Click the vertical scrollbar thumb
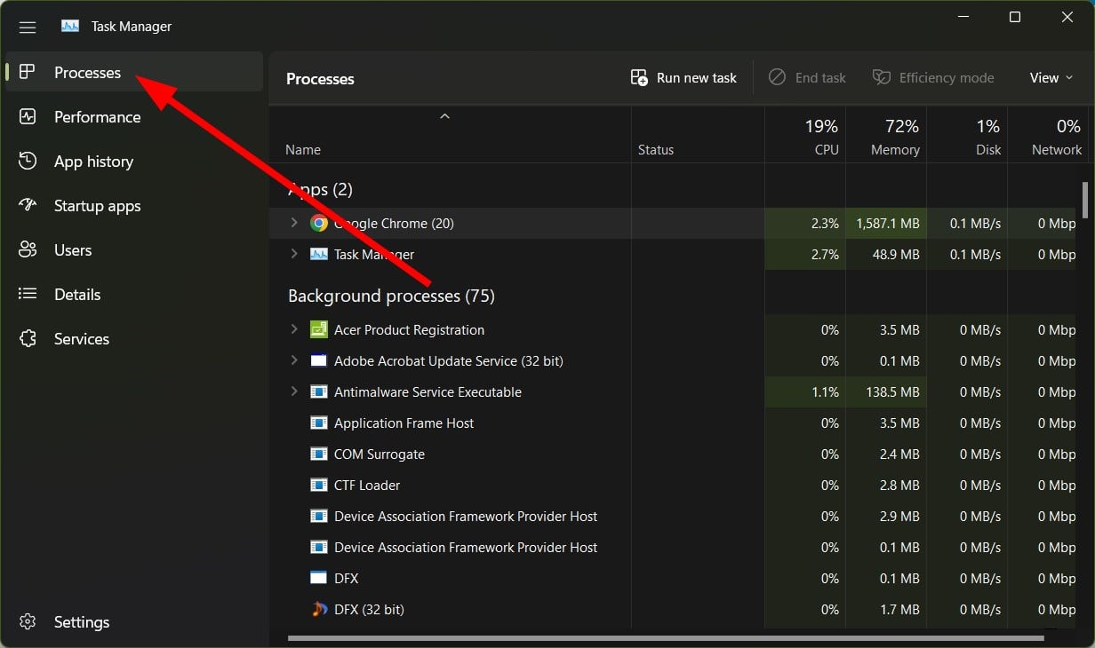Image resolution: width=1095 pixels, height=648 pixels. [1085, 200]
